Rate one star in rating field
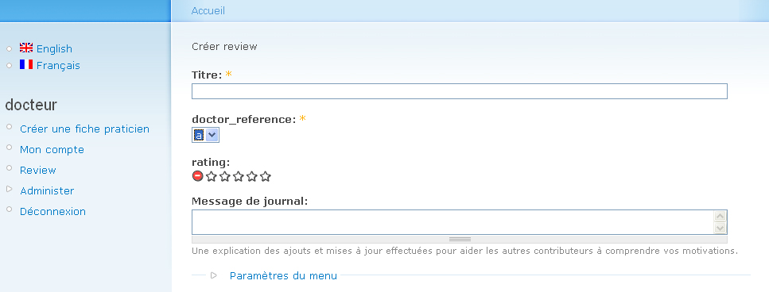 (x=212, y=176)
